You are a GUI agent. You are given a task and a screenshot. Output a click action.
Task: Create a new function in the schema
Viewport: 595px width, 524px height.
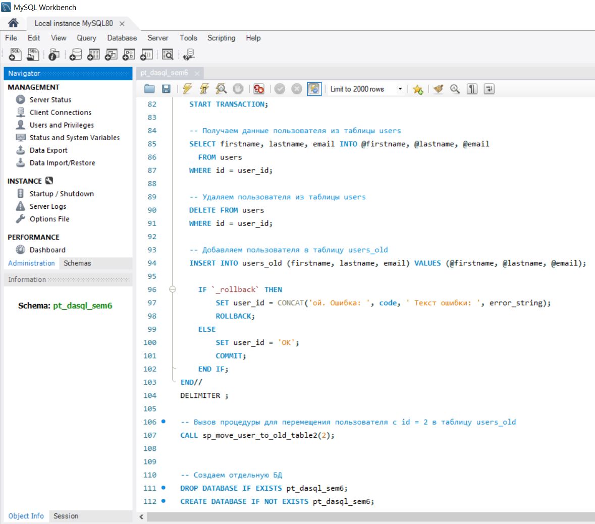tap(146, 54)
